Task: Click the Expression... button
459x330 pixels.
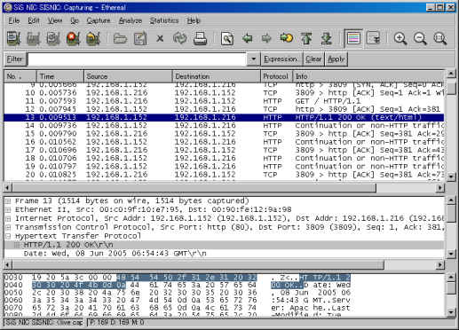Action: [x=281, y=59]
